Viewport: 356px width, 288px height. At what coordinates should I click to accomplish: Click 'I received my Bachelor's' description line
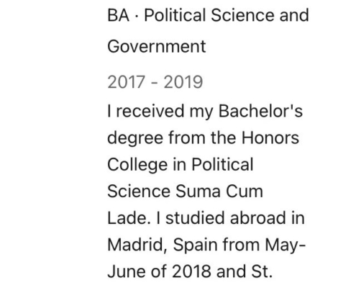(x=205, y=112)
